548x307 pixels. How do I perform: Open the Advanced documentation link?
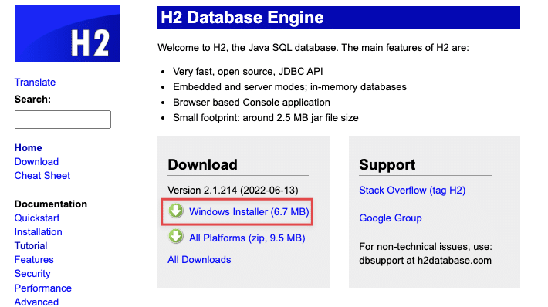(36, 302)
